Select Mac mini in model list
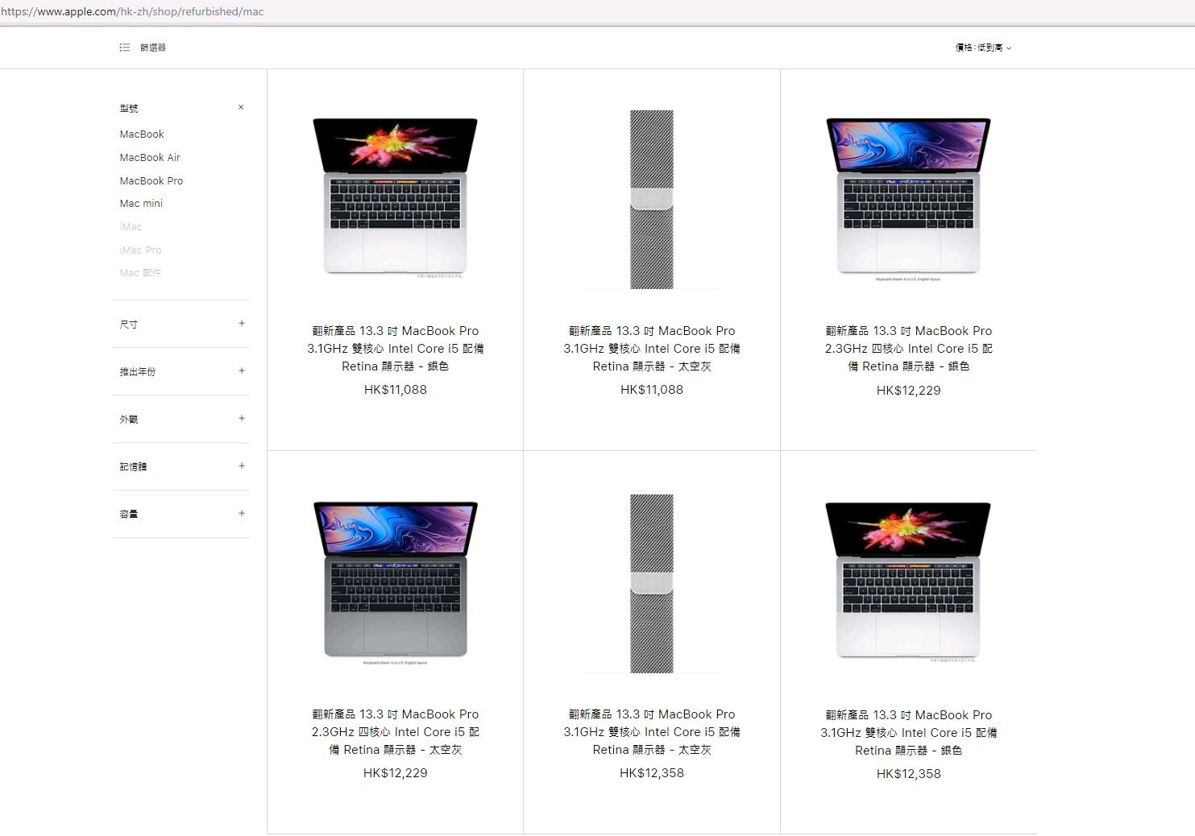The width and height of the screenshot is (1195, 836). click(141, 203)
